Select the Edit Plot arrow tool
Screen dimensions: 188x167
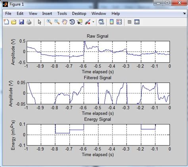(x=39, y=22)
